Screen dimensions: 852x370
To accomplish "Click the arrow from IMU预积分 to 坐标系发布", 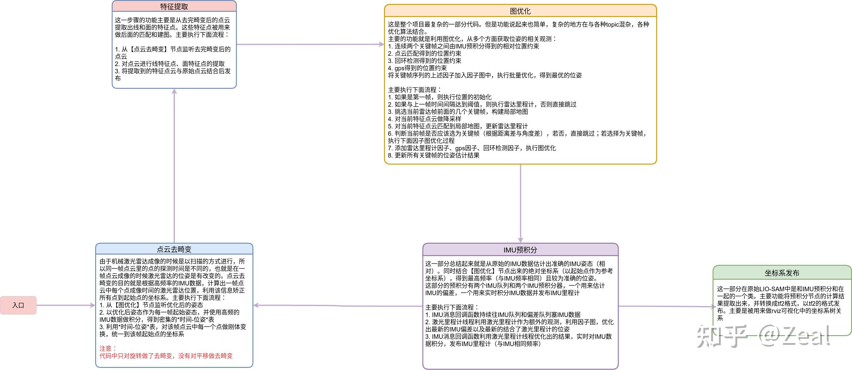I will [x=665, y=306].
